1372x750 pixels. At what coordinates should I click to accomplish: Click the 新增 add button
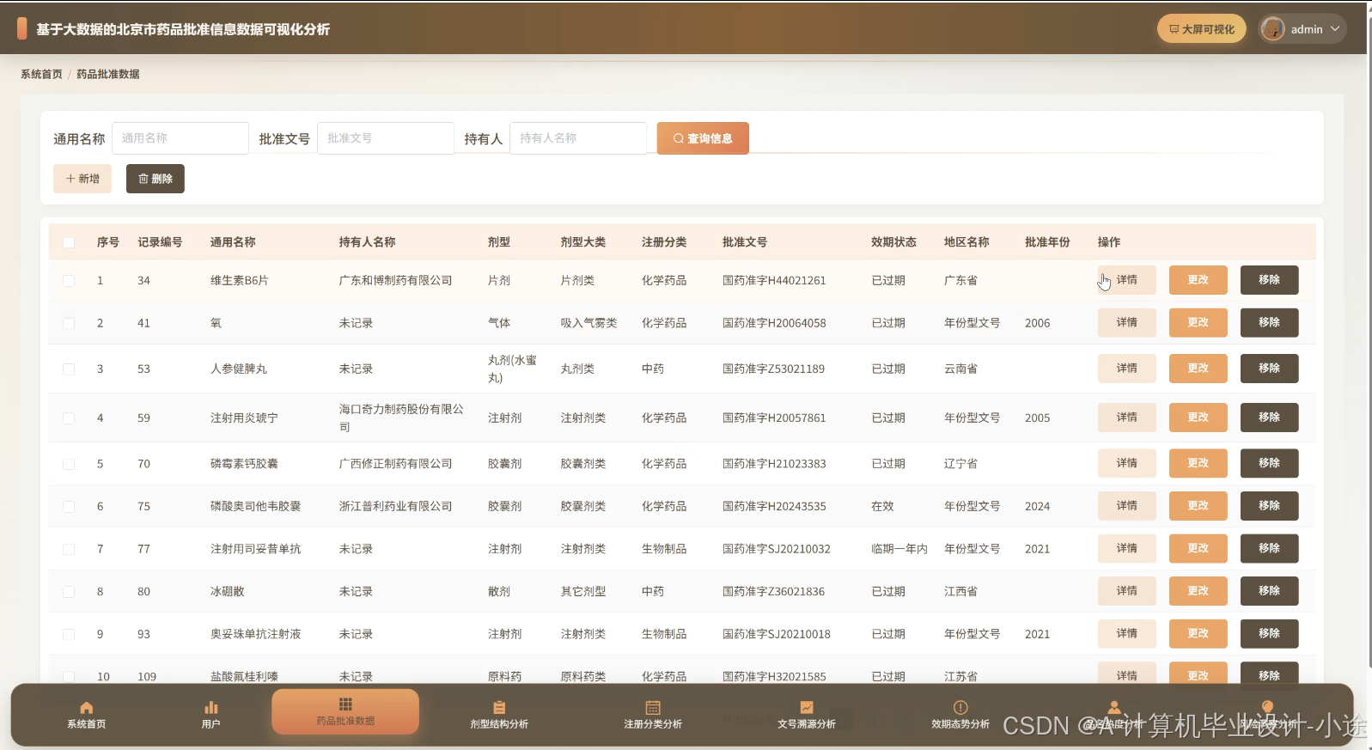click(x=82, y=179)
